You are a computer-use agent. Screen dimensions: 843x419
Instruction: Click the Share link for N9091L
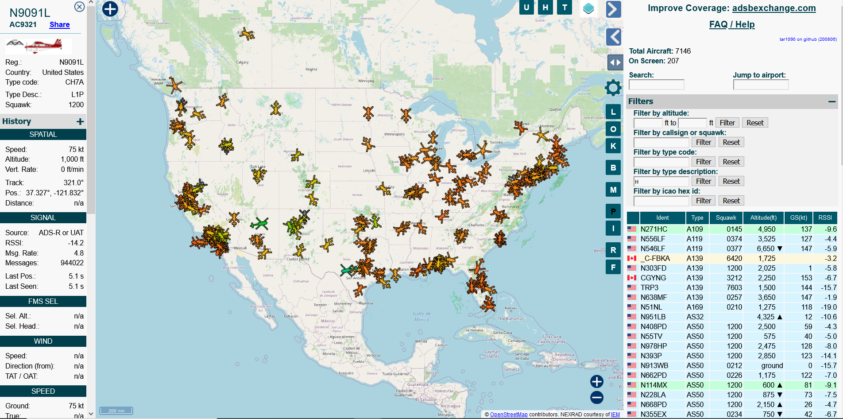[60, 25]
